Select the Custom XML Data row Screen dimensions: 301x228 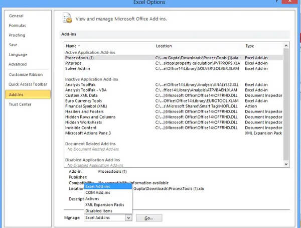pyautogui.click(x=174, y=95)
